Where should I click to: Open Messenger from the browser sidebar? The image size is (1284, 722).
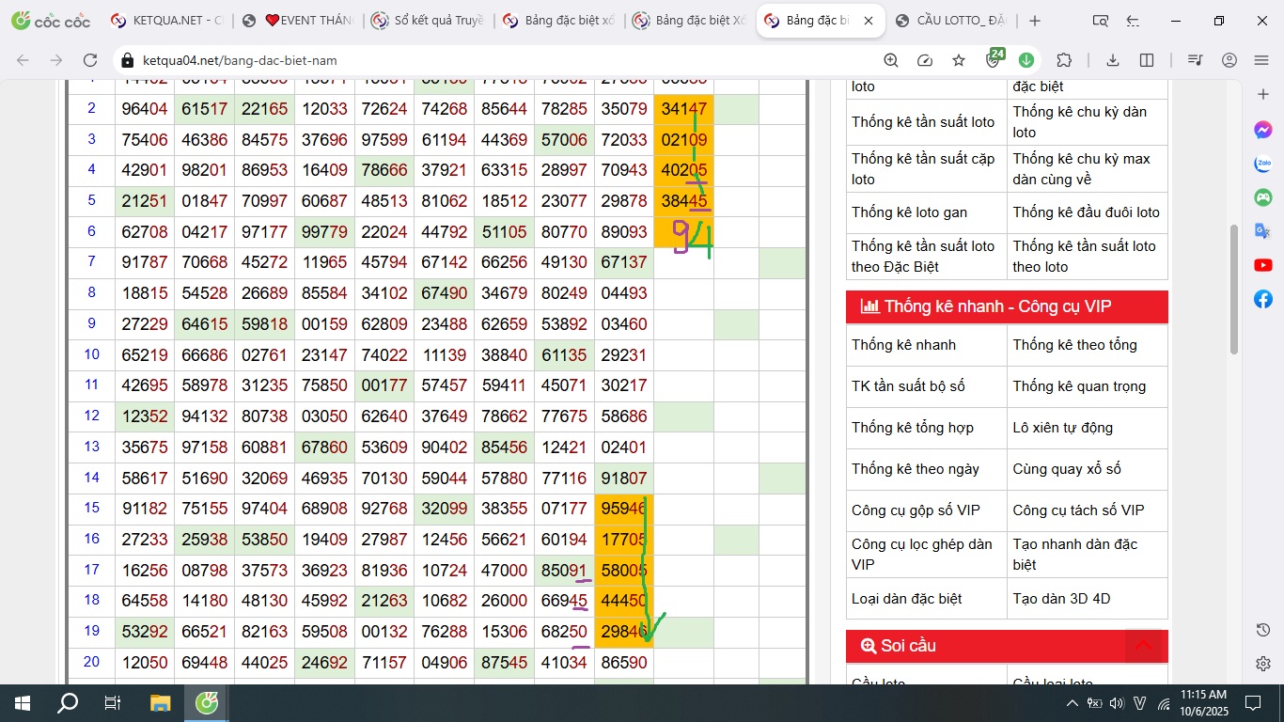point(1263,130)
